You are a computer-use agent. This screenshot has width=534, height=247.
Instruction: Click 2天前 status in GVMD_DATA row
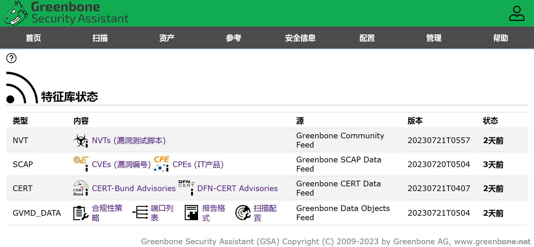pyautogui.click(x=493, y=213)
